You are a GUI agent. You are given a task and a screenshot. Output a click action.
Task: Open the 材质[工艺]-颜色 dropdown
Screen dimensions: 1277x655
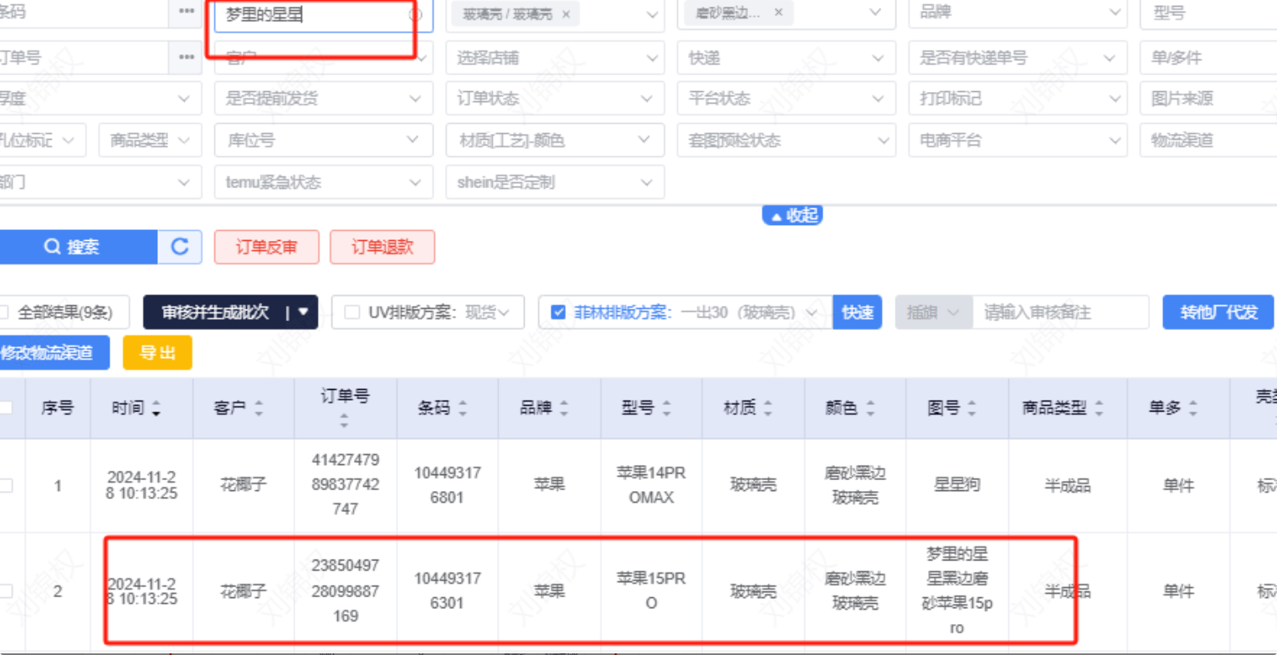(x=555, y=141)
